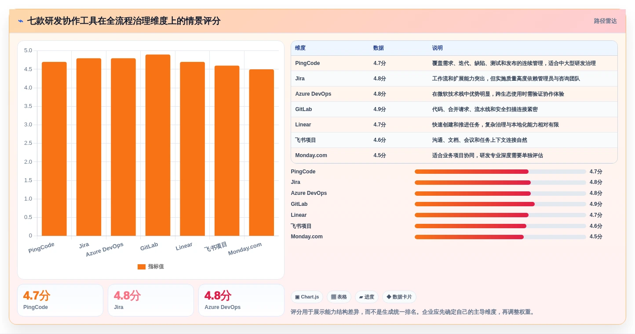The height and width of the screenshot is (334, 635).
Task: Click the 进度 tag chip
Action: click(366, 297)
